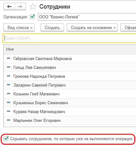136x145 pixels.
Task: Focus the Поиск (Ctrl+F) search field
Action: tap(70, 38)
